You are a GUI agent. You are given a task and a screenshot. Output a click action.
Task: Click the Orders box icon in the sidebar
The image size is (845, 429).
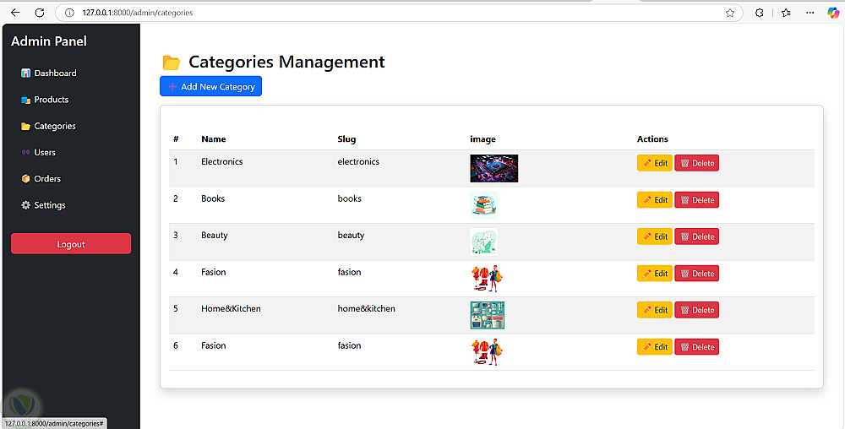pyautogui.click(x=25, y=179)
